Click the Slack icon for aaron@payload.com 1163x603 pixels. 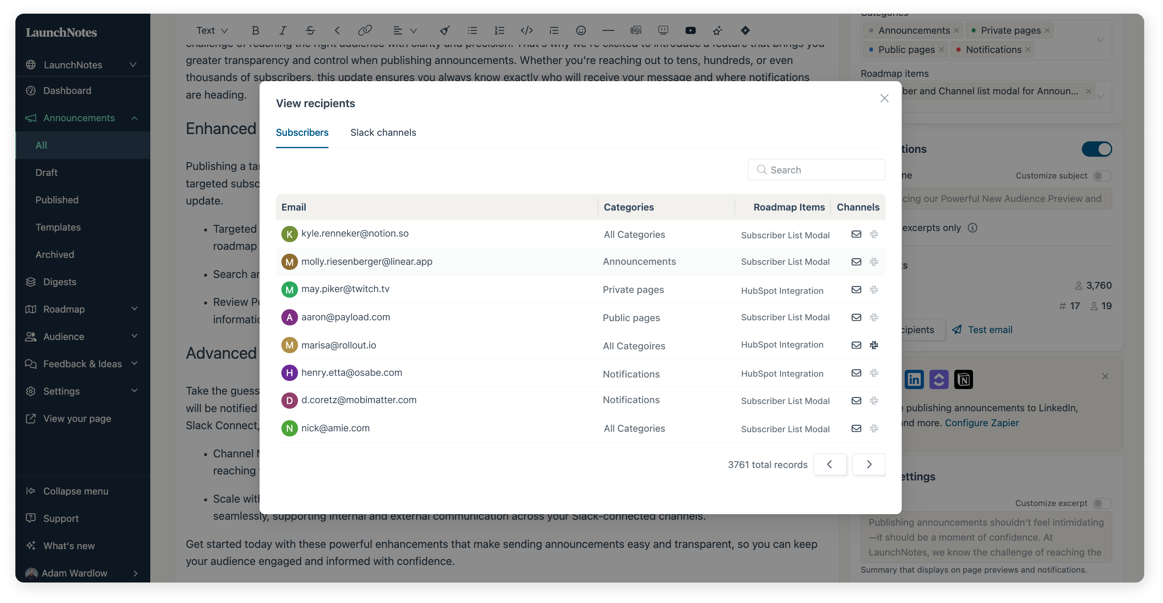click(x=874, y=317)
